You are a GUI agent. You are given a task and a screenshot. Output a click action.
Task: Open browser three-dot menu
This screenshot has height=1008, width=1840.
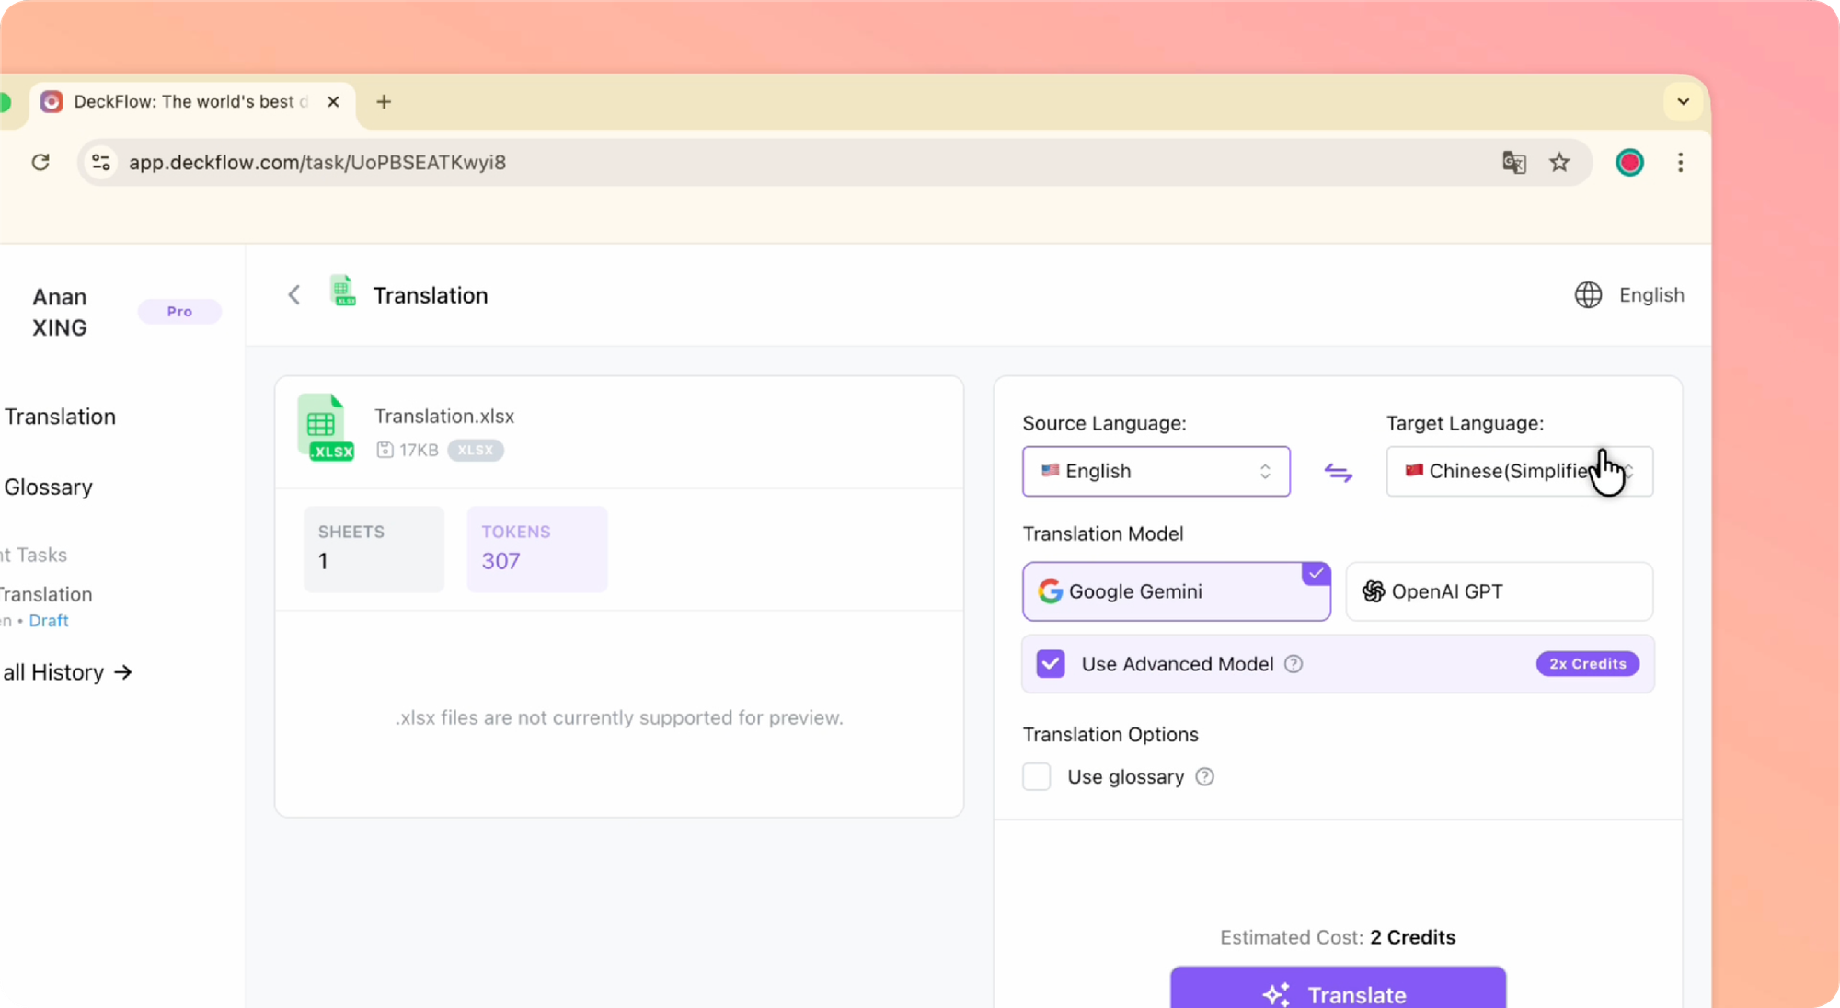pos(1680,163)
